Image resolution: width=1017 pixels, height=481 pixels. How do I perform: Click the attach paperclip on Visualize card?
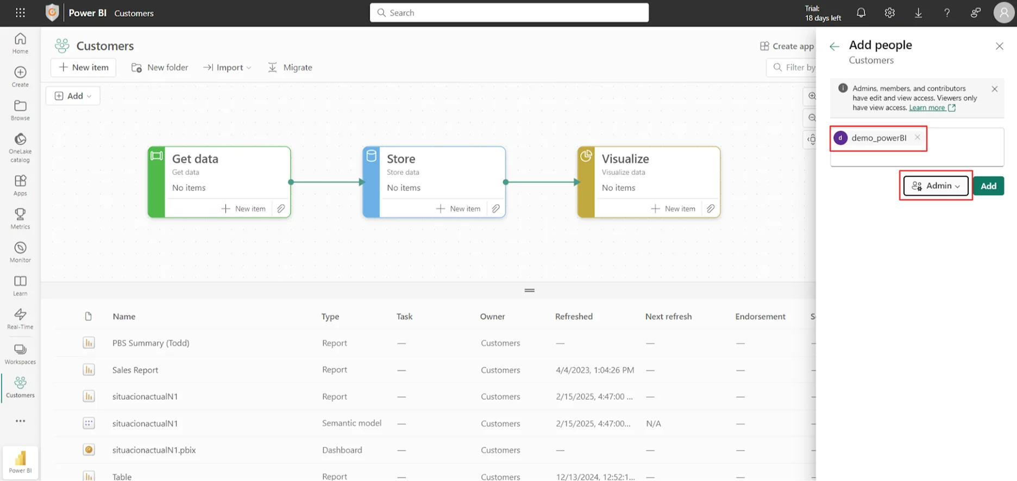coord(711,208)
